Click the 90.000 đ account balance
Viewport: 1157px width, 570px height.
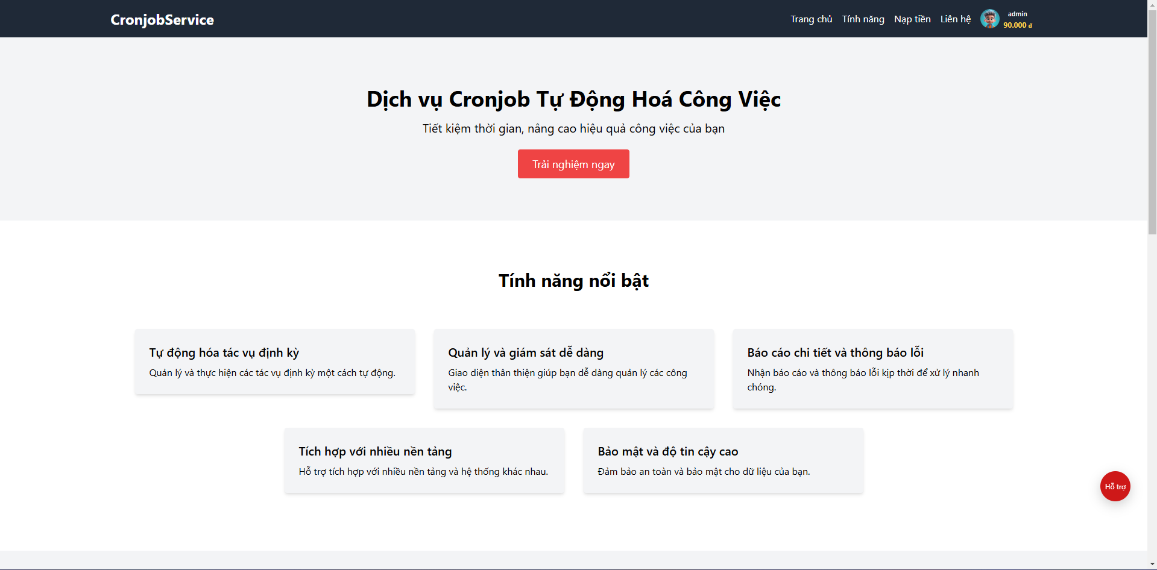click(1018, 25)
